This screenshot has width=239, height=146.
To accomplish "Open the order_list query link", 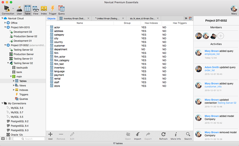I will click(210, 70).
